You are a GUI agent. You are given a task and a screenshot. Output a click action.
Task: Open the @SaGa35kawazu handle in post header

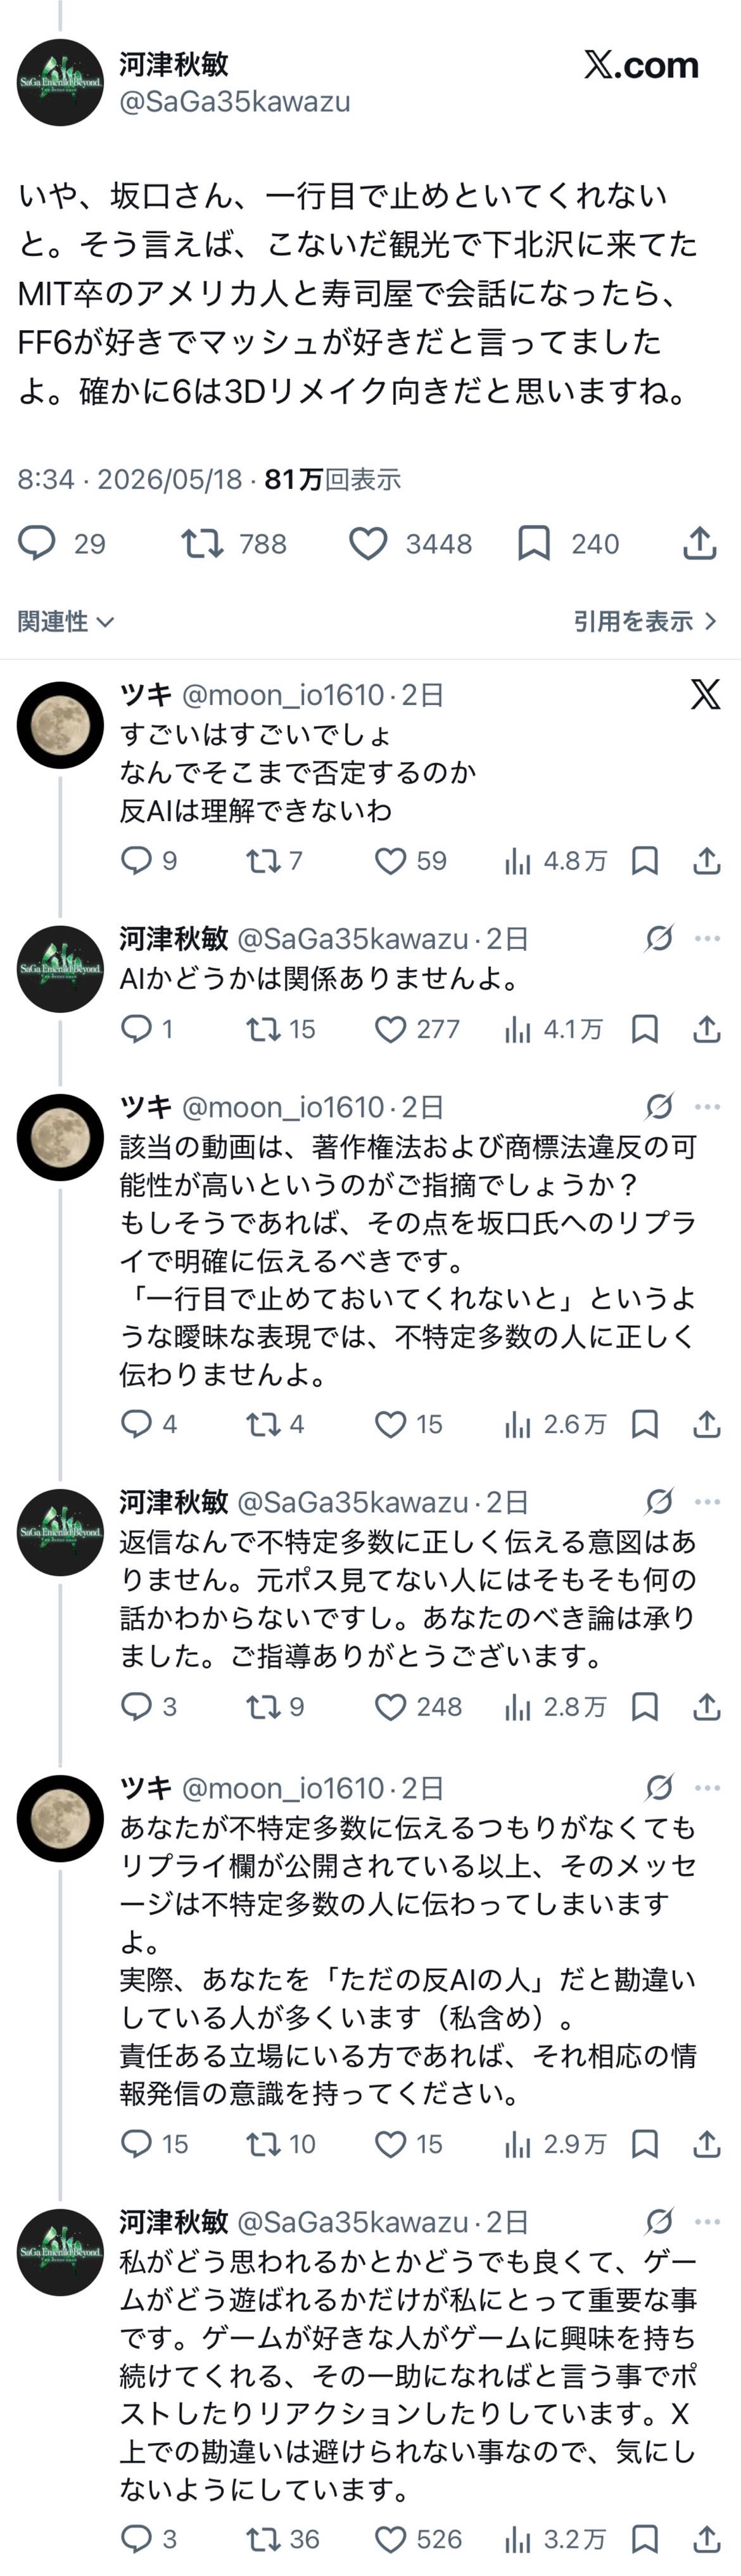[x=235, y=102]
